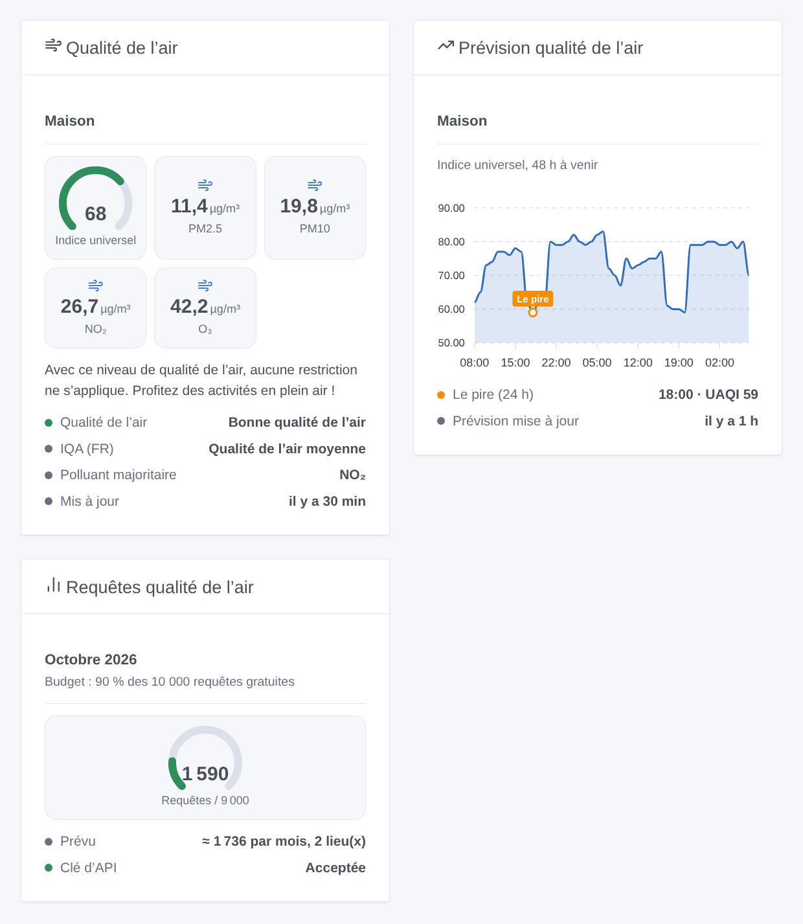803x924 pixels.
Task: Click the orange dot next to Le pire (24 h)
Action: [x=441, y=395]
